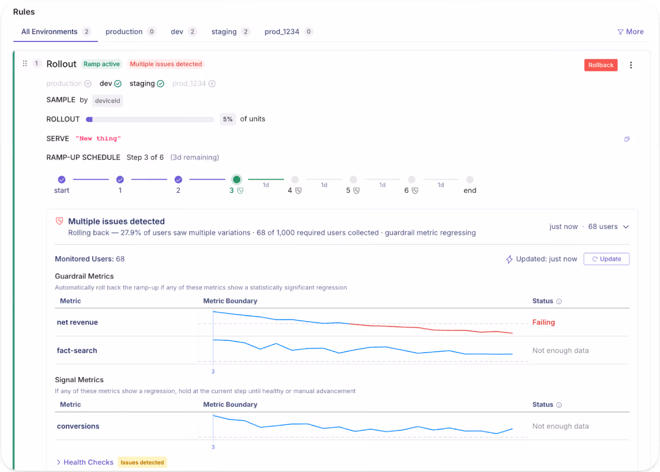
Task: Click the Rollout rule title
Action: pyautogui.click(x=62, y=64)
